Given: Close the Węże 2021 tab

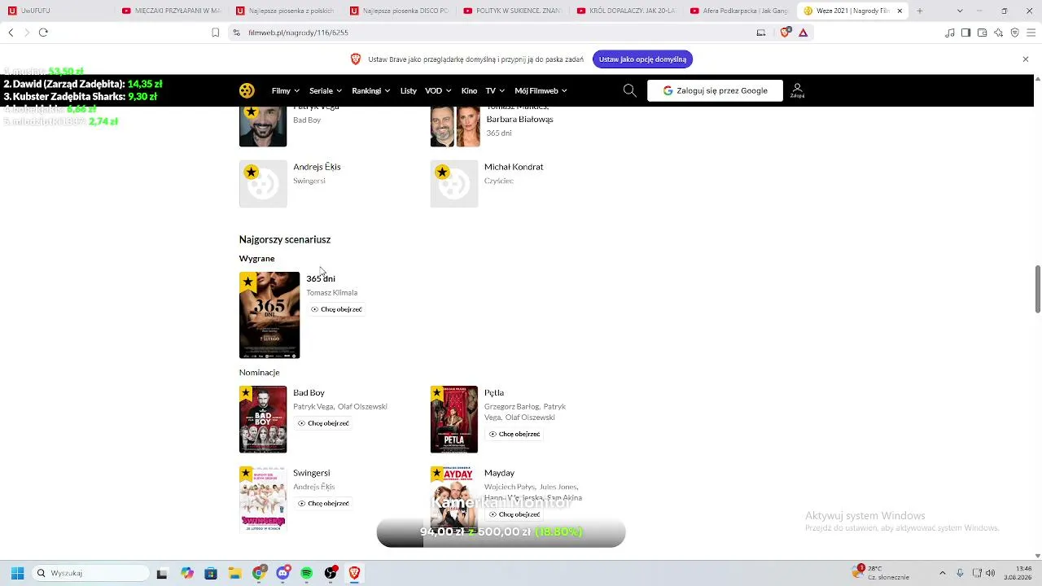Looking at the screenshot, I should 900,11.
